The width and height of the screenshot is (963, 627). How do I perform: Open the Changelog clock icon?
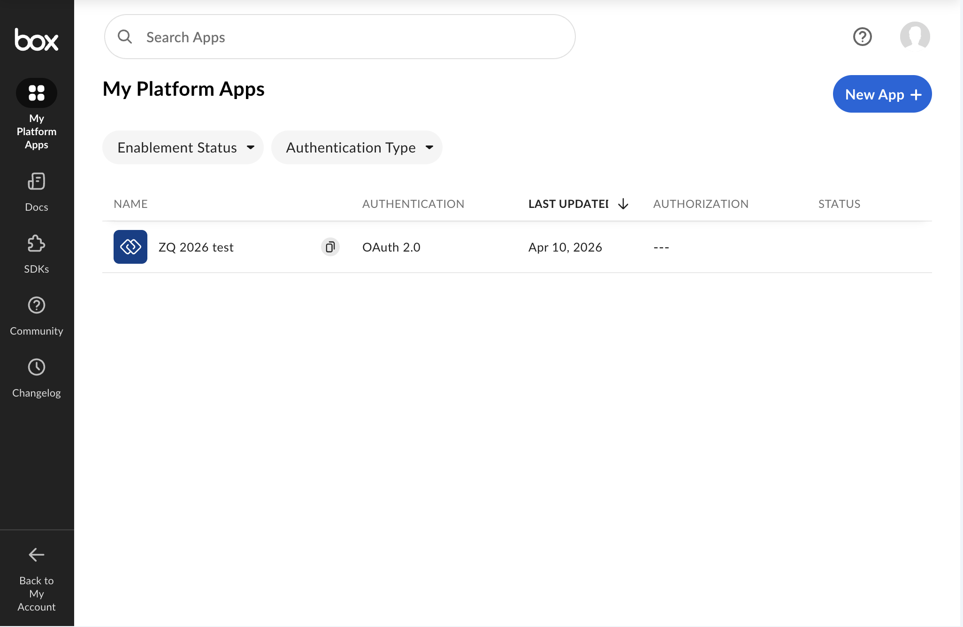tap(37, 367)
